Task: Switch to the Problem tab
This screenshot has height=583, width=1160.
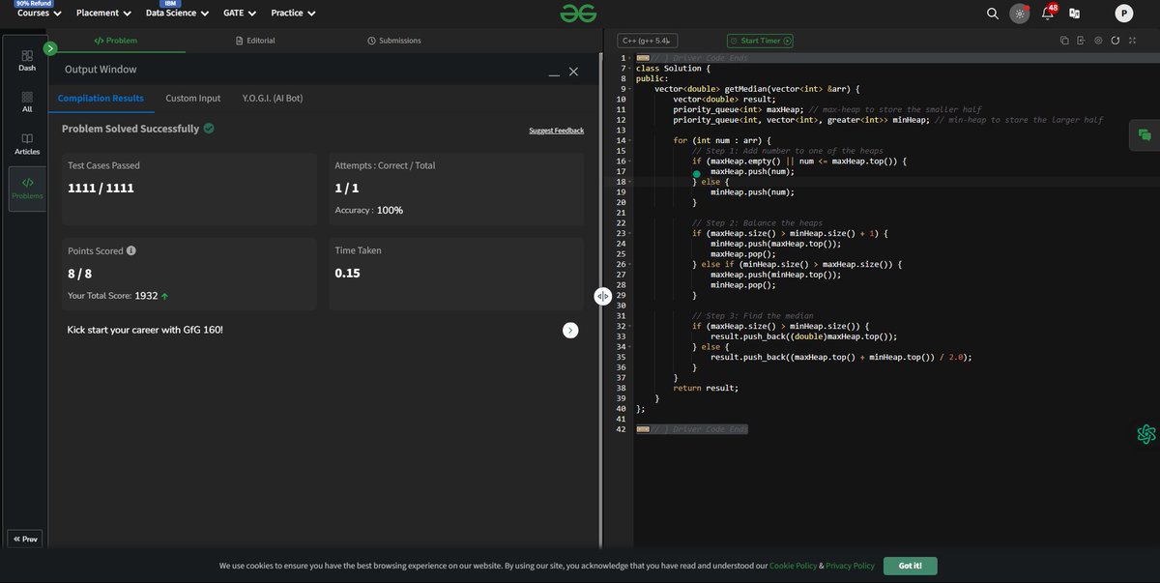Action: click(116, 41)
